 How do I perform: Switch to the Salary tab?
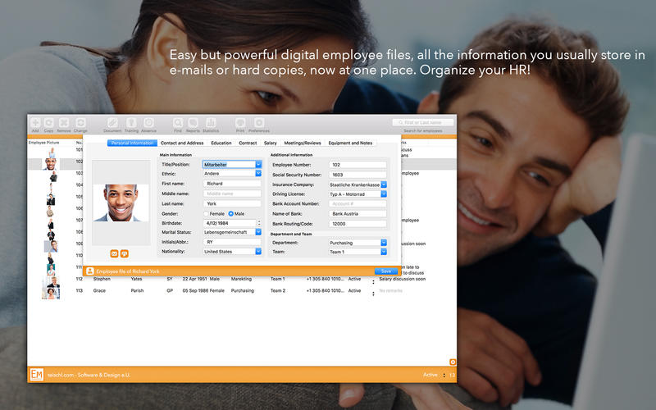pos(271,143)
